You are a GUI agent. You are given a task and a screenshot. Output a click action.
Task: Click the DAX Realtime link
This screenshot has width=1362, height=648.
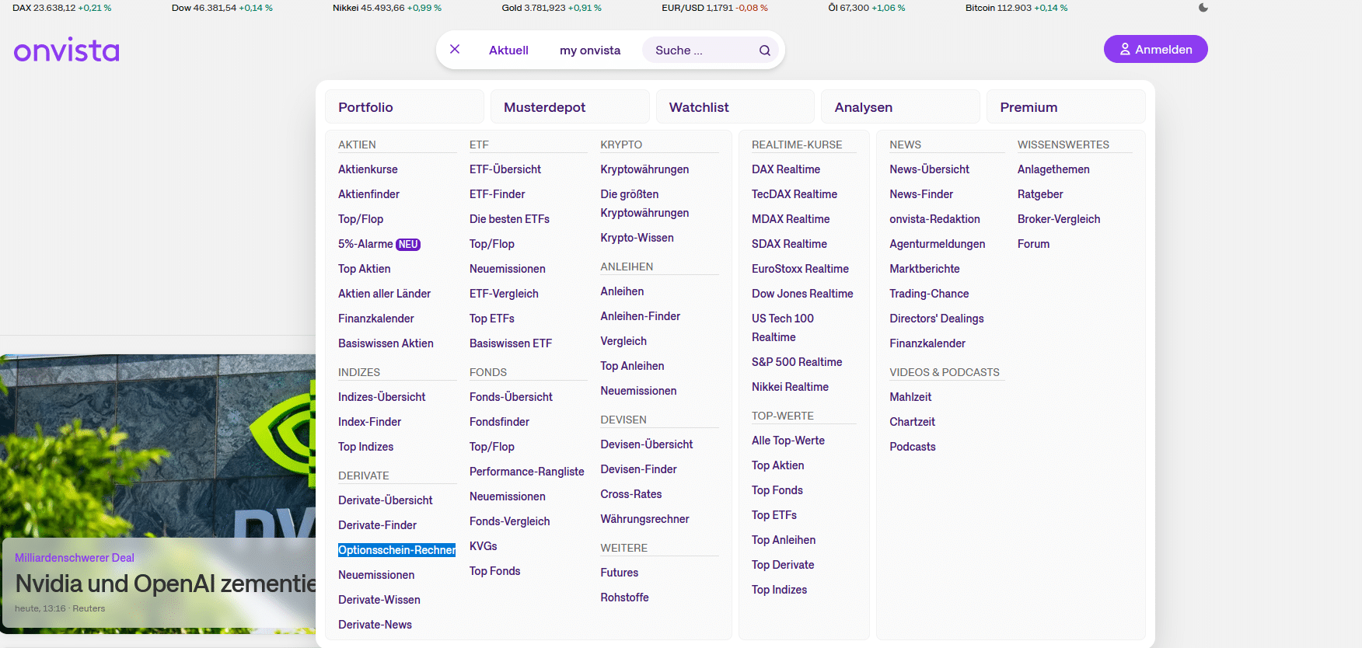[x=785, y=169]
